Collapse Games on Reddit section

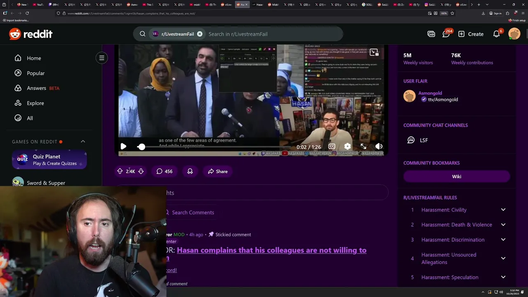click(x=83, y=141)
